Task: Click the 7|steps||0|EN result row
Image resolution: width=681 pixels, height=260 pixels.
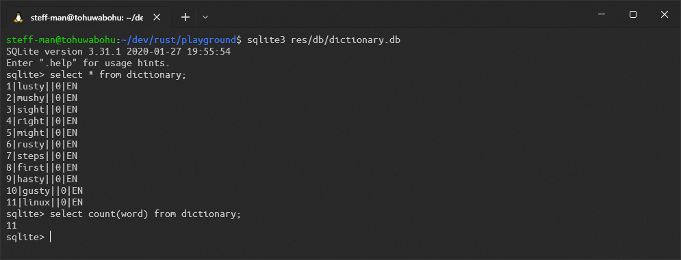Action: (x=42, y=156)
